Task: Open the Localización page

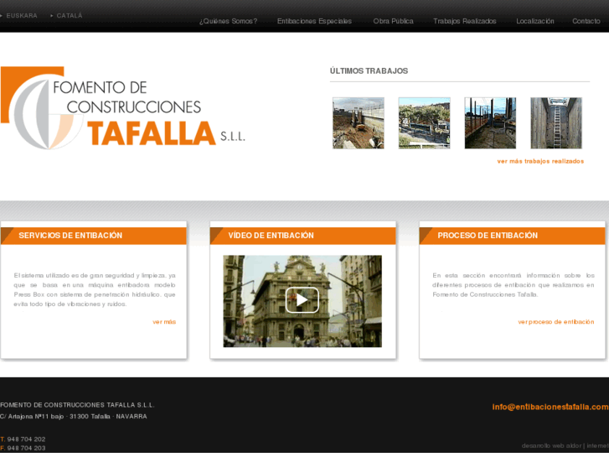Action: click(534, 21)
